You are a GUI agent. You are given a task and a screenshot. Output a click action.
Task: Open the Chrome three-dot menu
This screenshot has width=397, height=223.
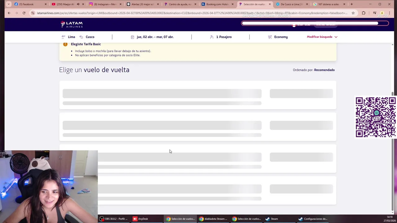tap(390, 13)
